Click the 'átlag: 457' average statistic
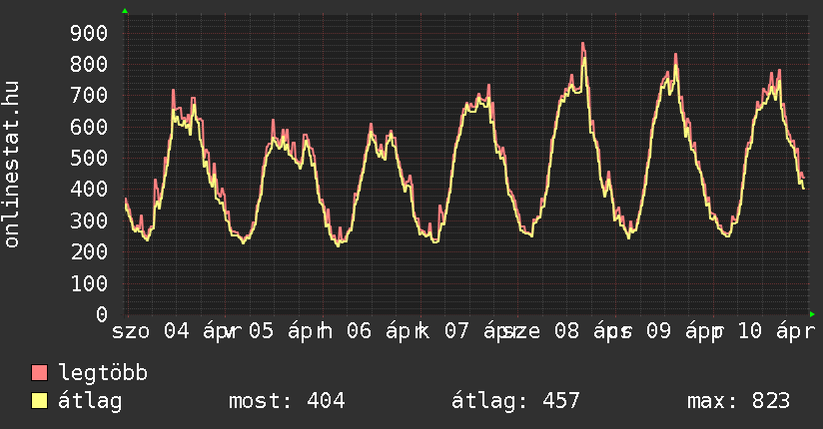 515,401
